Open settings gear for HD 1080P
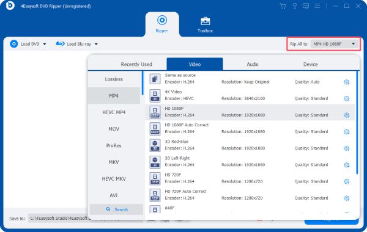 pos(347,115)
